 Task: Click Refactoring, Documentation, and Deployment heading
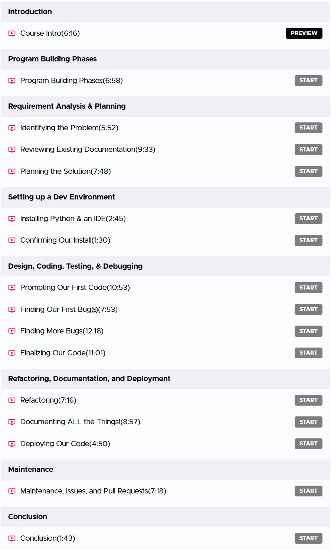click(89, 379)
